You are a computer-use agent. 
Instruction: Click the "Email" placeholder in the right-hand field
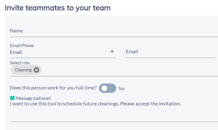[132, 52]
